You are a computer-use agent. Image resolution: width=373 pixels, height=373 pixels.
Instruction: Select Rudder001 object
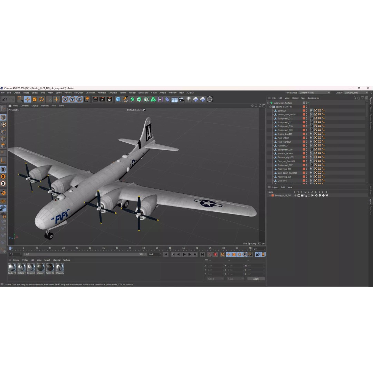(283, 146)
